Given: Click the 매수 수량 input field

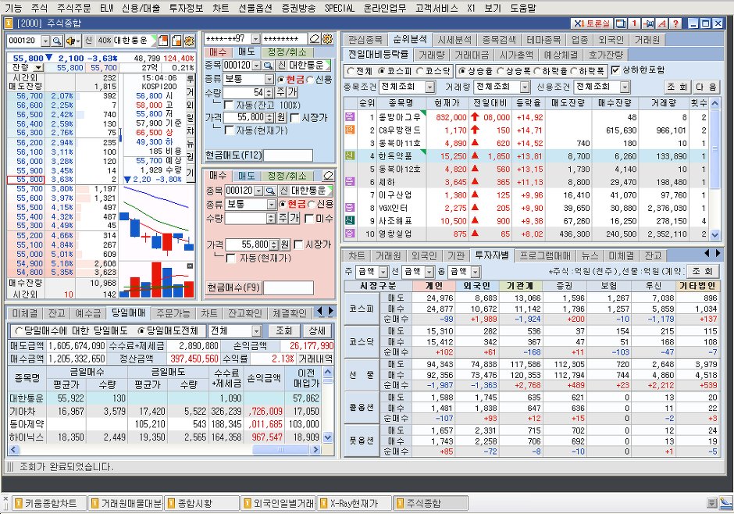Looking at the screenshot, I should pyautogui.click(x=245, y=218).
